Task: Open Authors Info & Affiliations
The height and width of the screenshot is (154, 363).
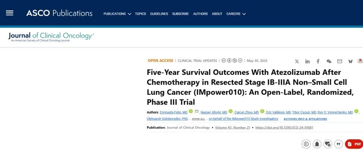Action: pyautogui.click(x=305, y=119)
